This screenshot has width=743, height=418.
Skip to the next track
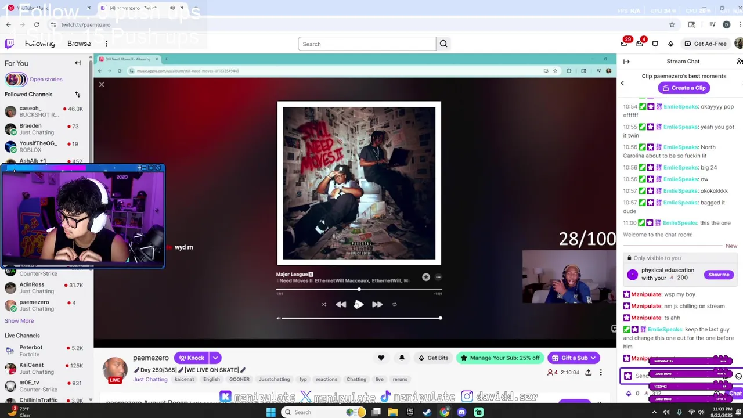[377, 304]
